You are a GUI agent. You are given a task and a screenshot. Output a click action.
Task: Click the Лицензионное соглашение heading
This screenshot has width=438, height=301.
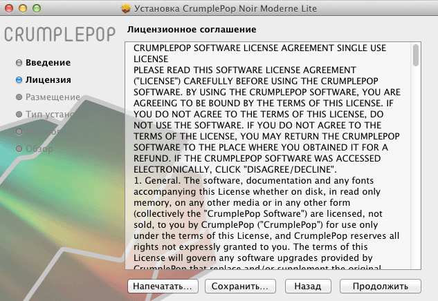point(192,30)
